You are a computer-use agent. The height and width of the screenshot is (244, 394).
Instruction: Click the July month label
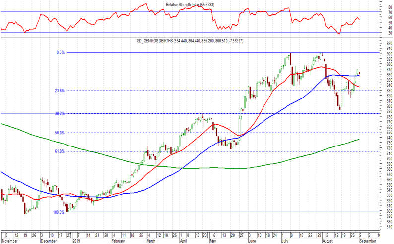point(284,241)
